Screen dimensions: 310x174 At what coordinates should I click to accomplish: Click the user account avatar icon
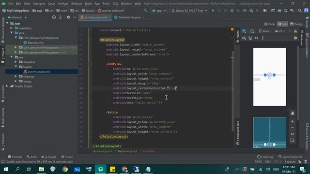pos(306,11)
